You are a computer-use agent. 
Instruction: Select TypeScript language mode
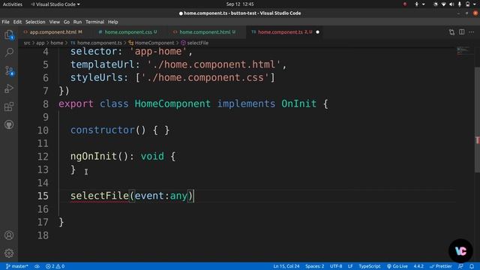pos(370,266)
